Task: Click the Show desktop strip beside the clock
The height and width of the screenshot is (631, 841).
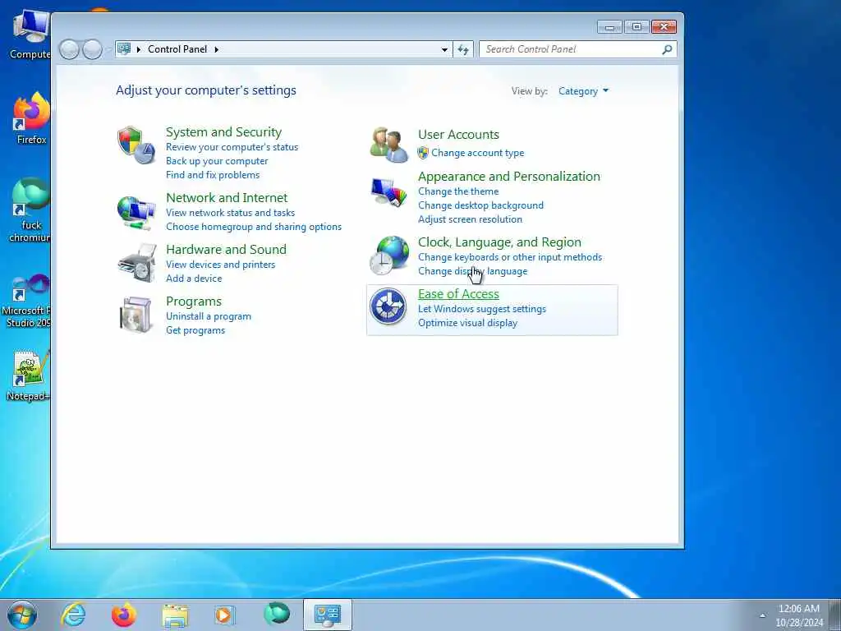Action: [835, 615]
